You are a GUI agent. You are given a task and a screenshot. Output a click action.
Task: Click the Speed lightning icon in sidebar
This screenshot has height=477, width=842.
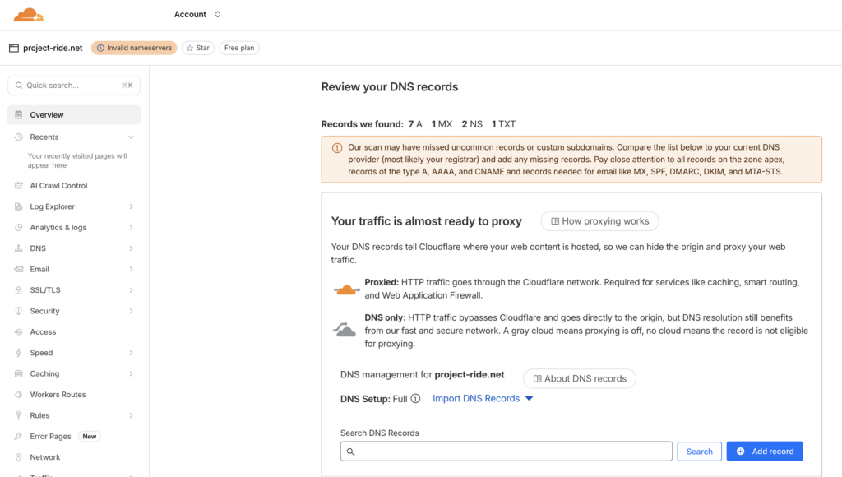(19, 353)
